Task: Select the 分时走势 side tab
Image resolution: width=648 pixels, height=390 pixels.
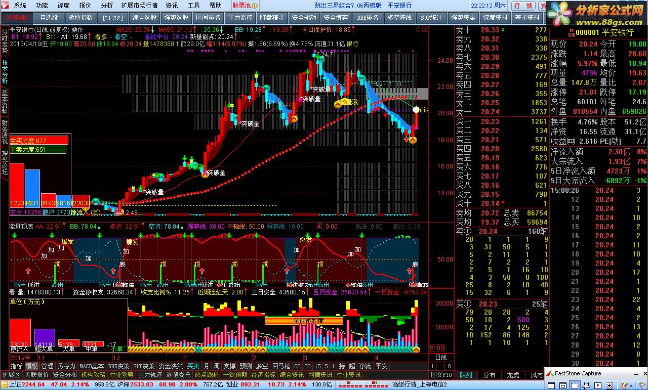Action: [5, 41]
